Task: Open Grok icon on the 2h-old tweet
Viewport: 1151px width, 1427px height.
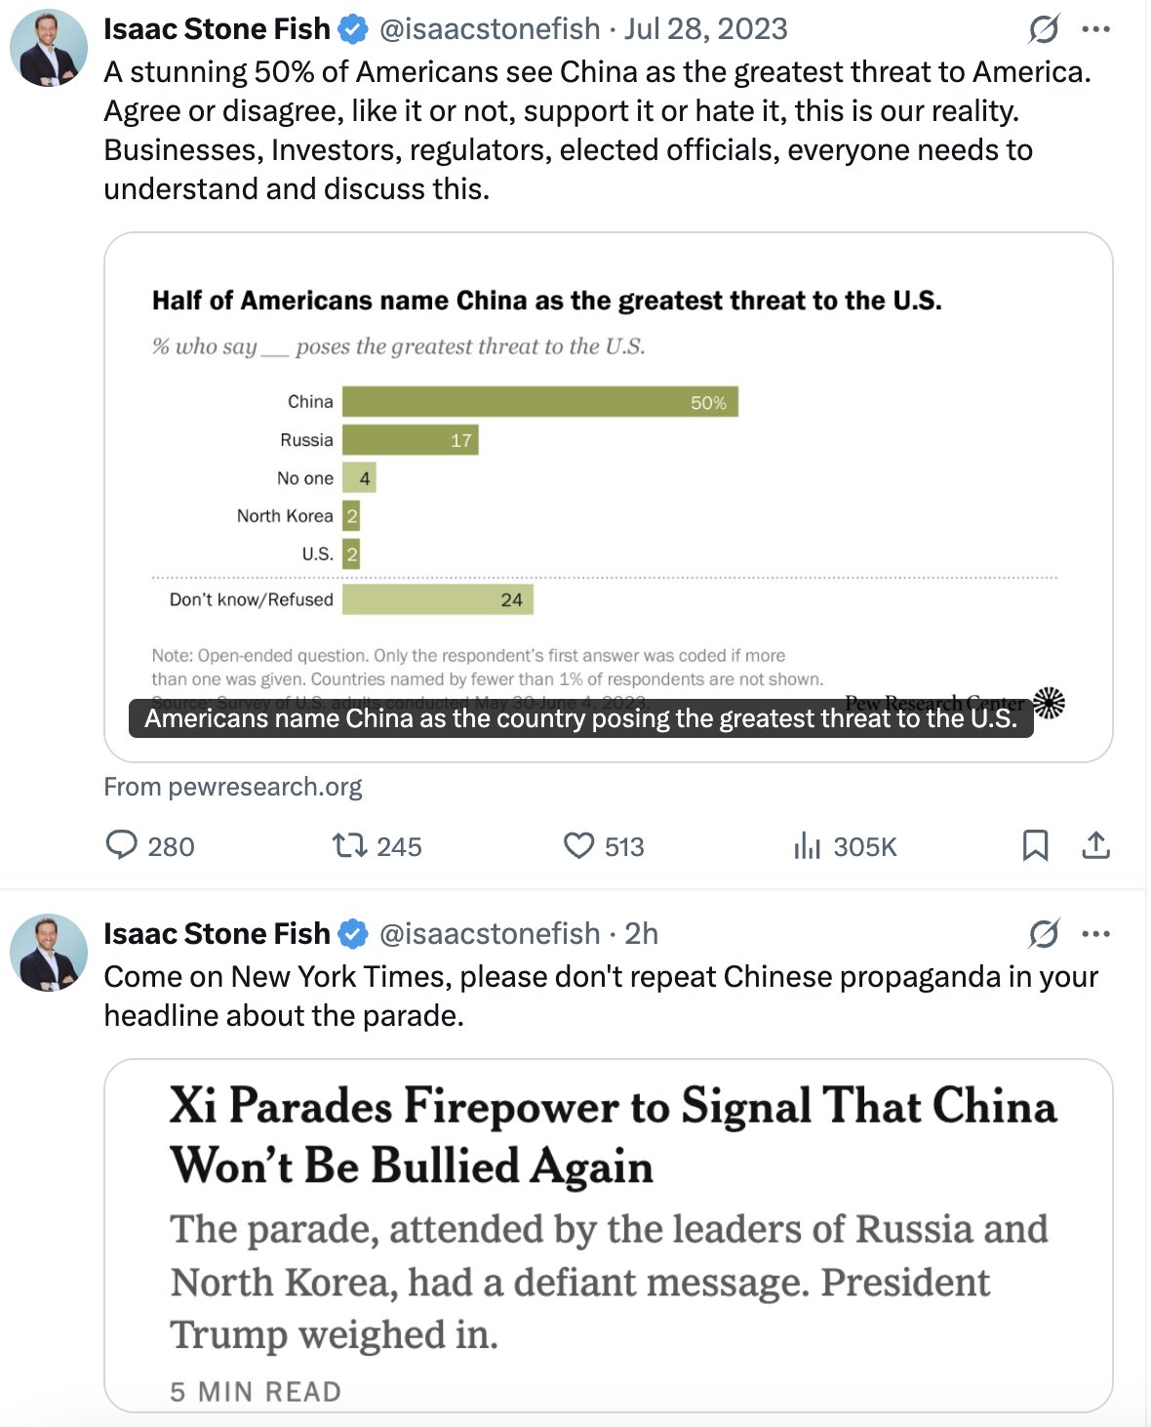Action: pyautogui.click(x=1044, y=934)
